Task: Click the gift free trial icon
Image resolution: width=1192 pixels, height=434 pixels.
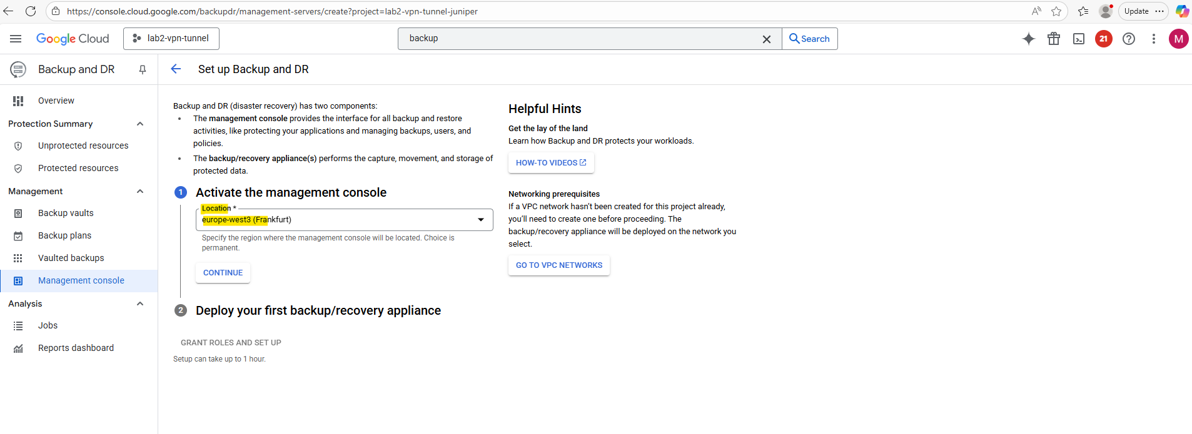Action: click(x=1054, y=39)
